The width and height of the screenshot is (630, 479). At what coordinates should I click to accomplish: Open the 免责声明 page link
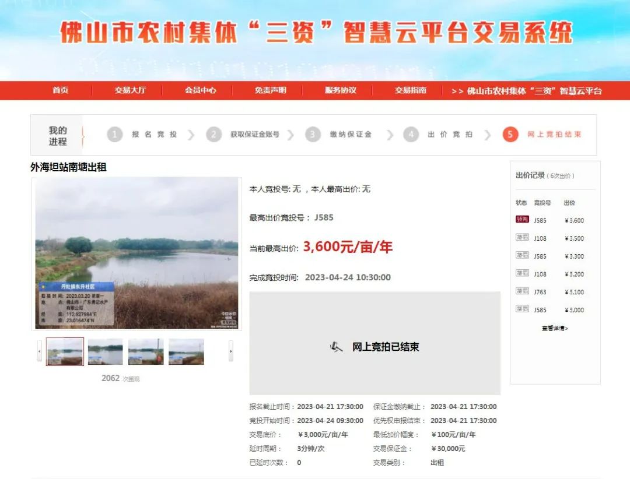(270, 90)
